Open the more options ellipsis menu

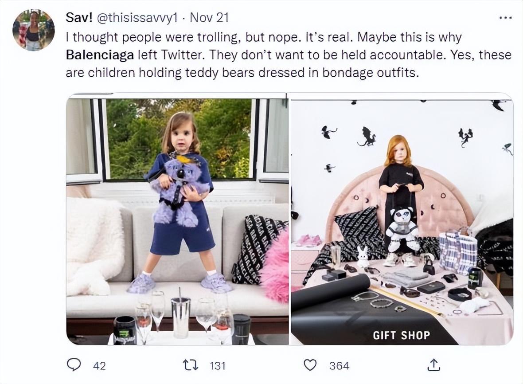tap(505, 18)
